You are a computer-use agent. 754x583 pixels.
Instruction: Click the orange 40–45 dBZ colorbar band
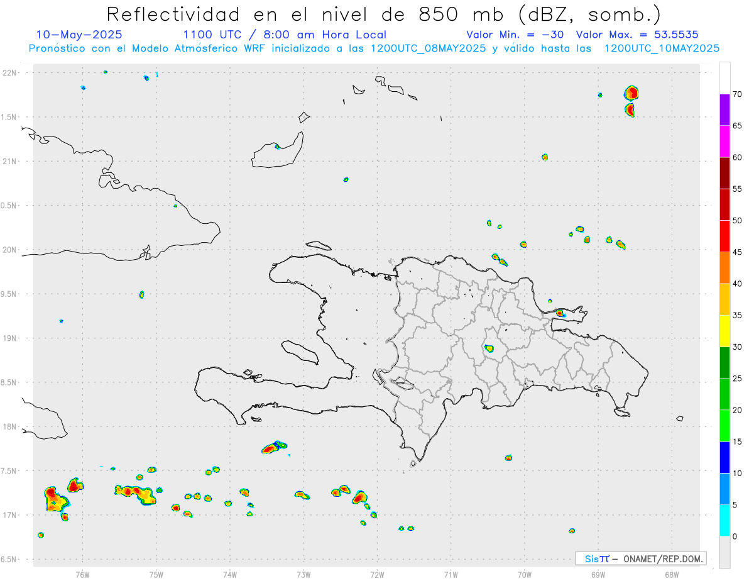[x=724, y=268]
